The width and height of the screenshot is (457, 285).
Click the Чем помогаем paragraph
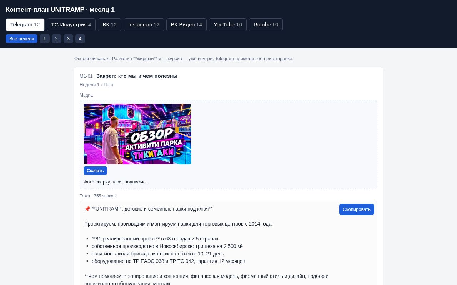(206, 280)
